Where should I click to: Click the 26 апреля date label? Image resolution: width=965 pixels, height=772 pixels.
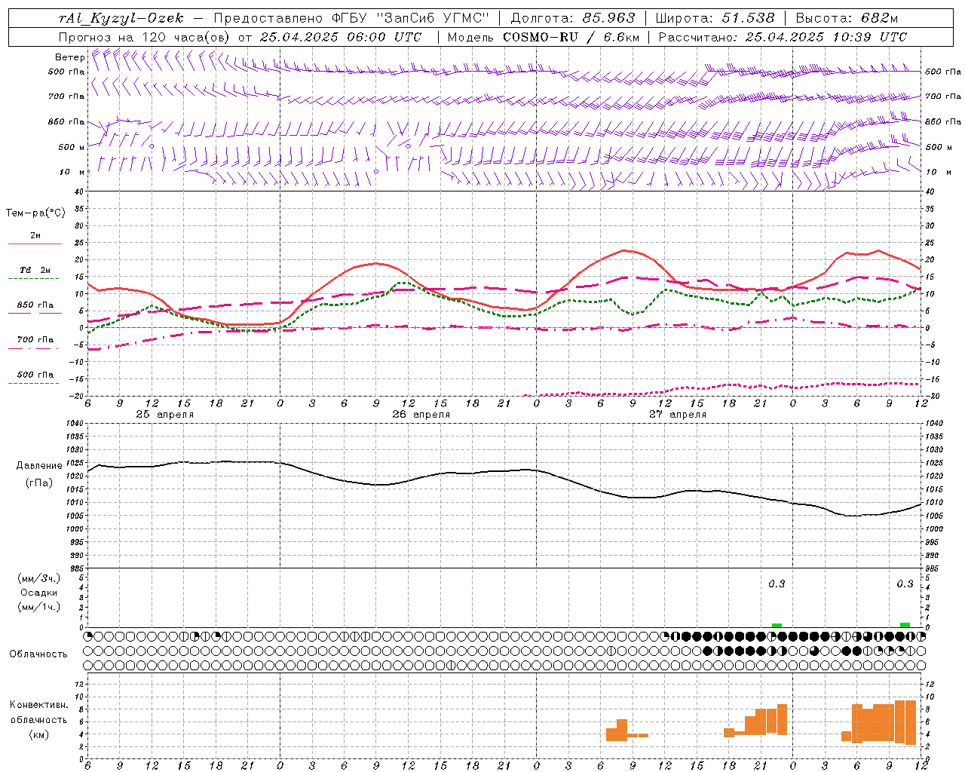pyautogui.click(x=421, y=415)
